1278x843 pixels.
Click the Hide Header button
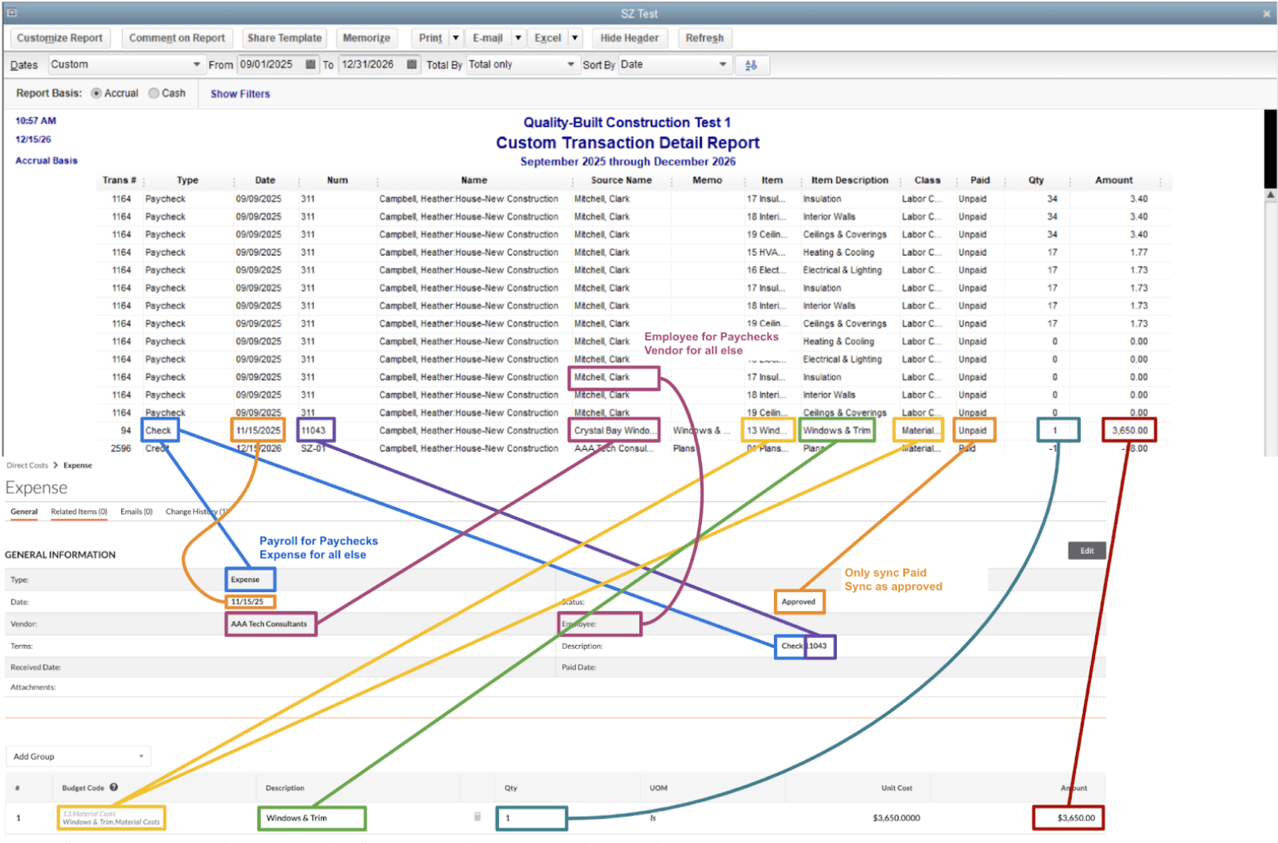pos(629,37)
